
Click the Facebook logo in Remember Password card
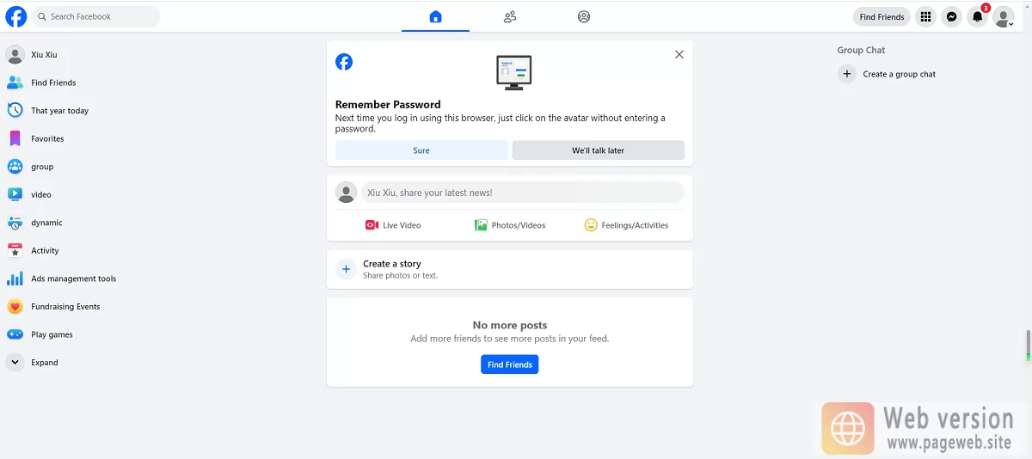(344, 62)
